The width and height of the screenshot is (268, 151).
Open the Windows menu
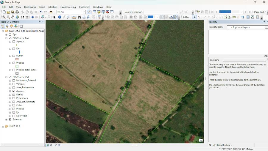point(98,7)
